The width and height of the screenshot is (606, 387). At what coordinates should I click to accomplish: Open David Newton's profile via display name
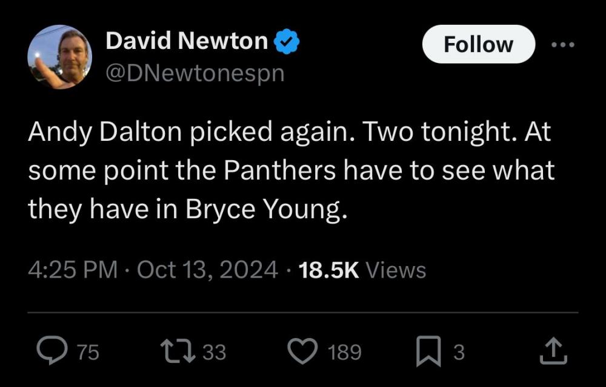point(187,41)
